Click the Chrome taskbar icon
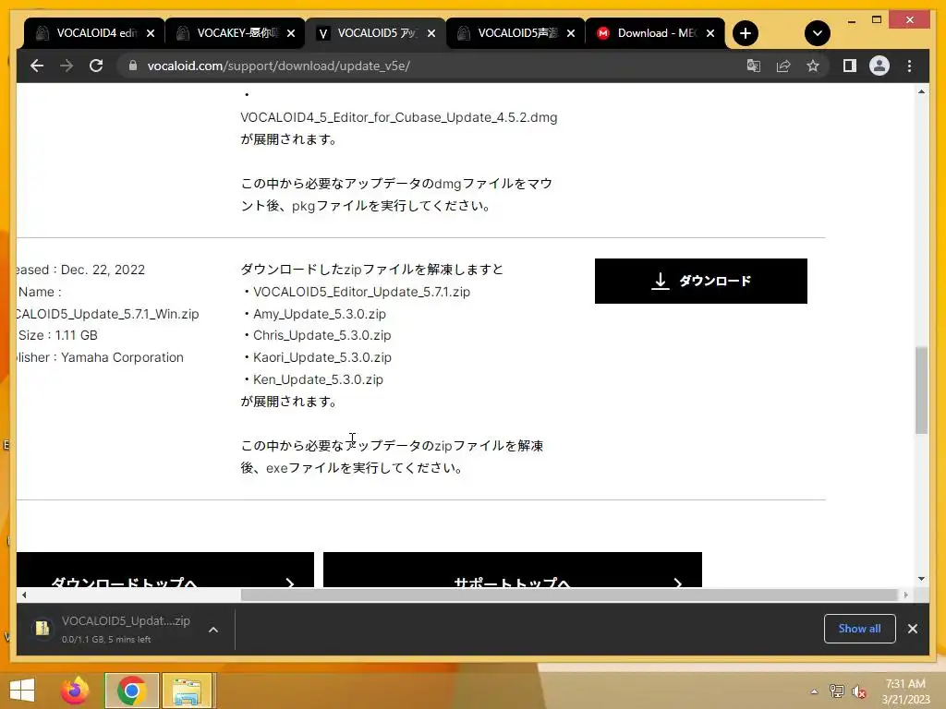 (131, 691)
